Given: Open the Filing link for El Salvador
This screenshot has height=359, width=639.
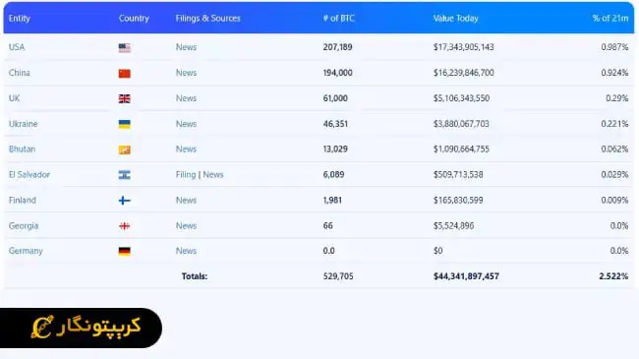Looking at the screenshot, I should pos(186,175).
